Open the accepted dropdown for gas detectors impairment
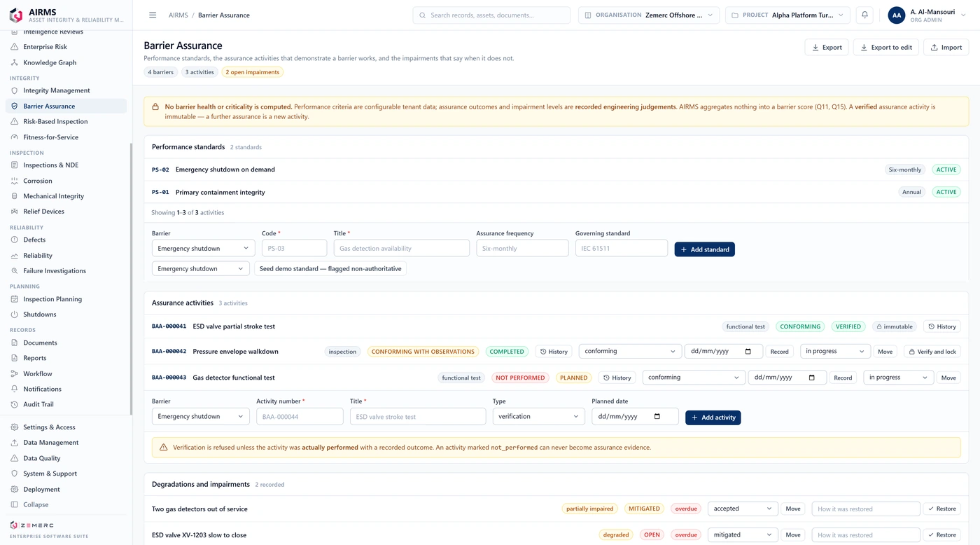Screen dimensions: 980x545 (743, 509)
